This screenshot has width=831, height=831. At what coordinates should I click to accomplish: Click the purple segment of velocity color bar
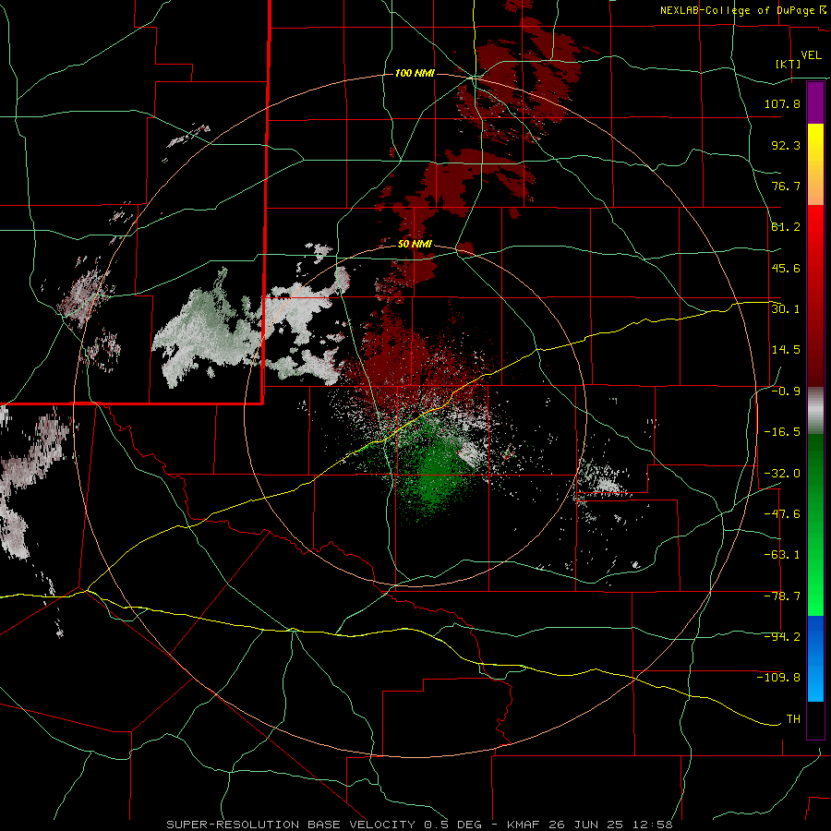coord(815,102)
